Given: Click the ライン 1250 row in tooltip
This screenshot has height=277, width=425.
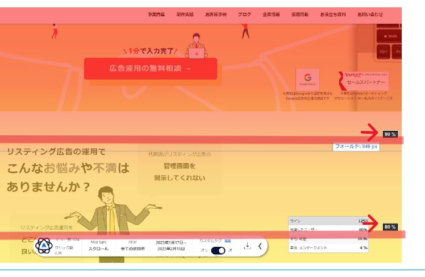Looking at the screenshot, I should tap(328, 221).
